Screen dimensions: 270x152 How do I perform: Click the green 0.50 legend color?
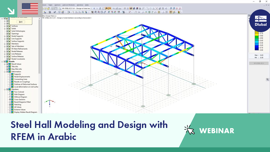257,37
